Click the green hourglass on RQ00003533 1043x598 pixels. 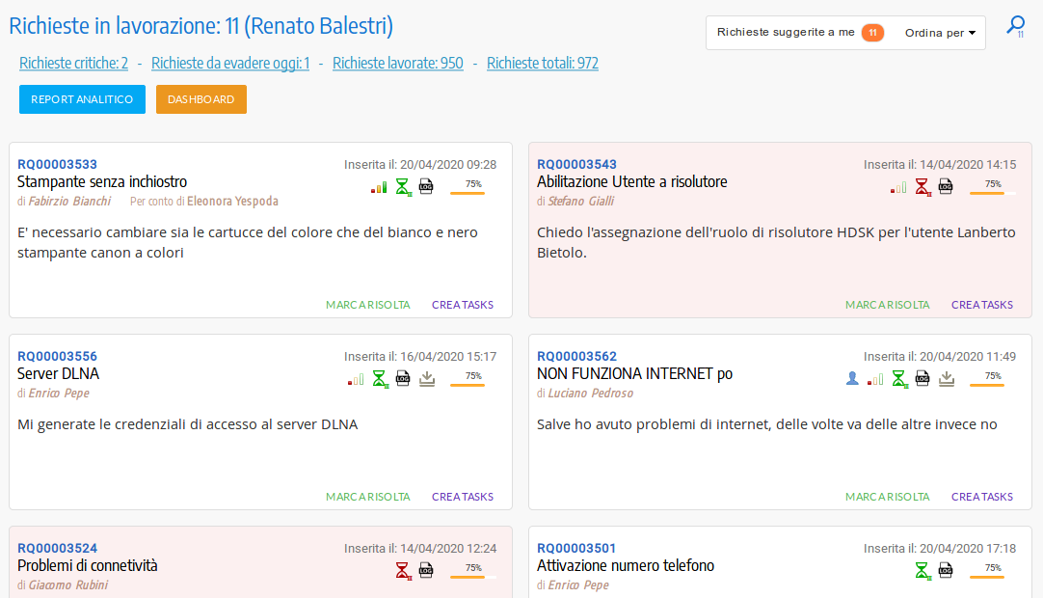click(403, 186)
